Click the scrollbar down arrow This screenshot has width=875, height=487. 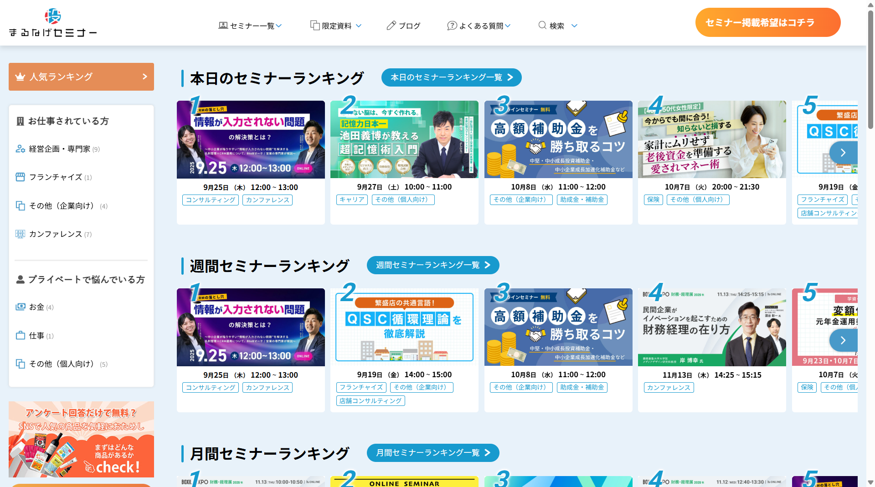(x=870, y=482)
